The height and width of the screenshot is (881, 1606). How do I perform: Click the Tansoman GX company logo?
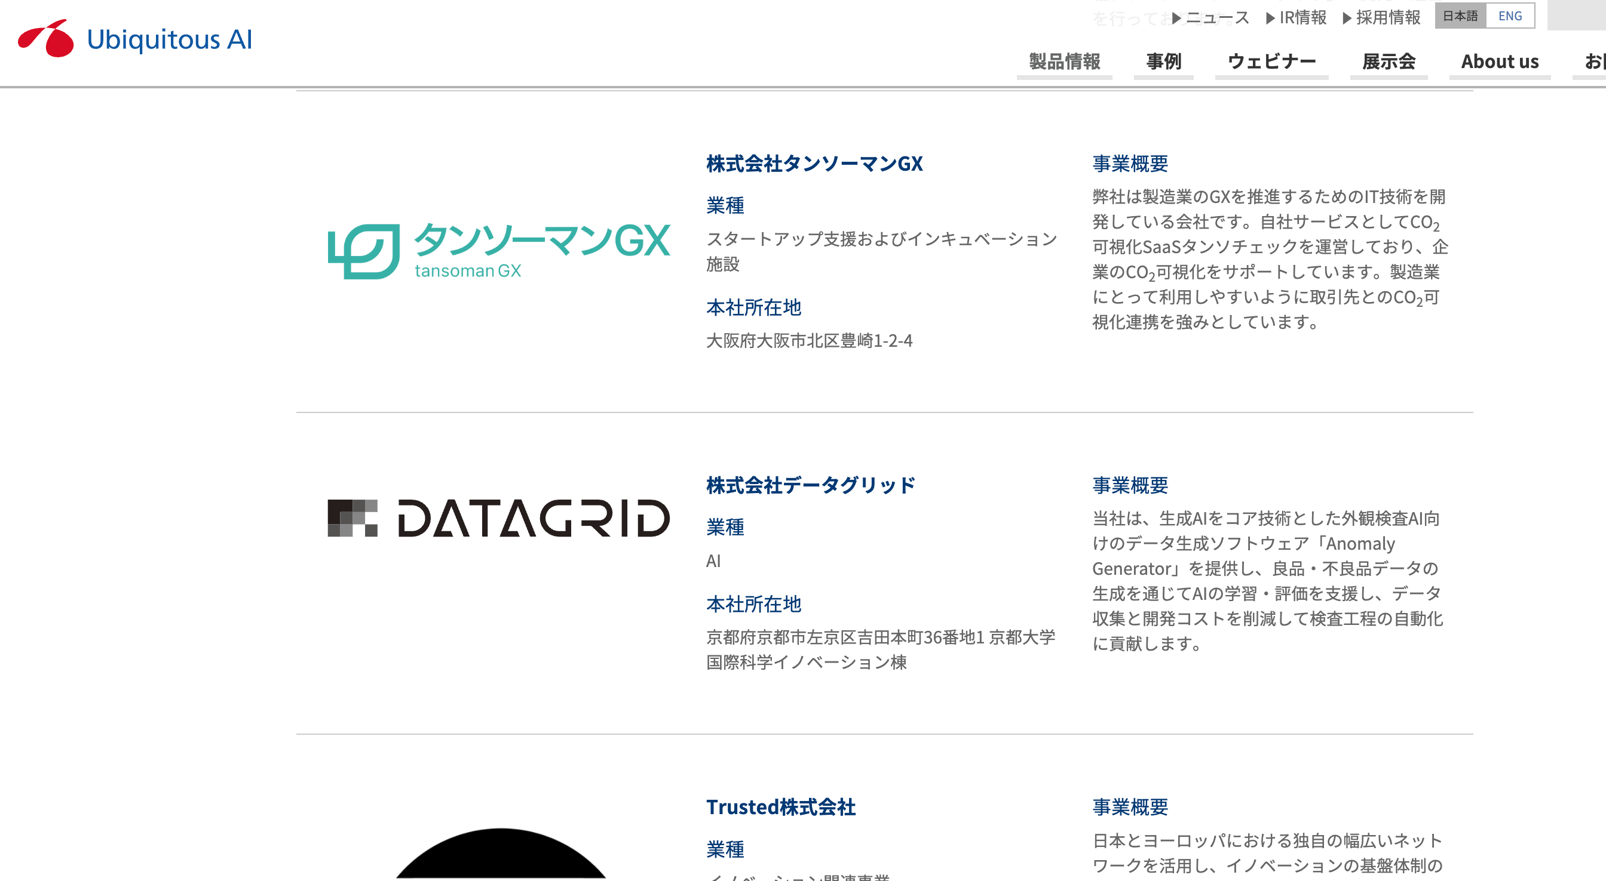click(x=499, y=251)
